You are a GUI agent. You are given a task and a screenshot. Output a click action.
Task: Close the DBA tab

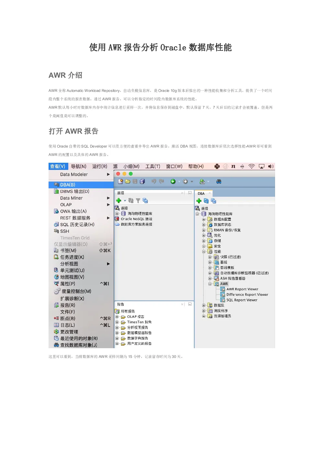coord(210,193)
